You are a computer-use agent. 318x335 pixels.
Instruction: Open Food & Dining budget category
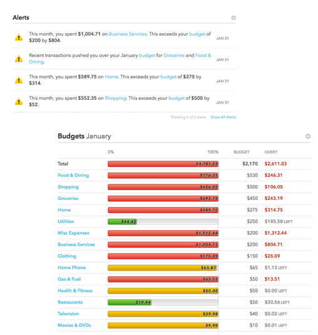tap(73, 175)
